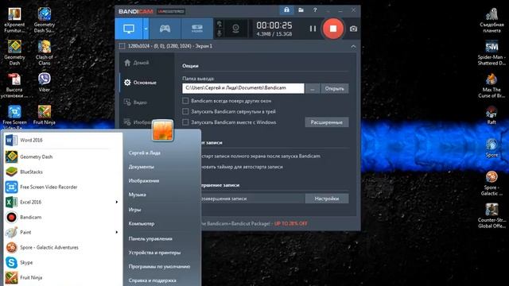
Task: Select the Geometry Dash desktop icon
Action: point(14,53)
